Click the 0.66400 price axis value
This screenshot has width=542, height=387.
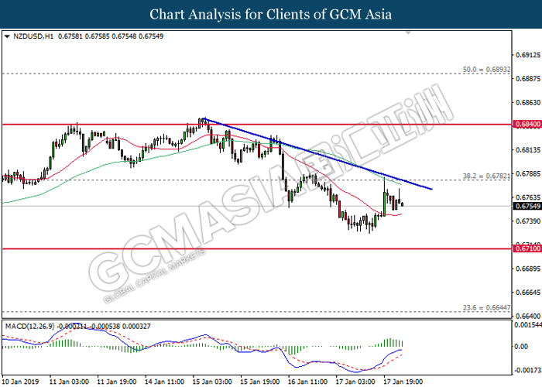pos(528,316)
